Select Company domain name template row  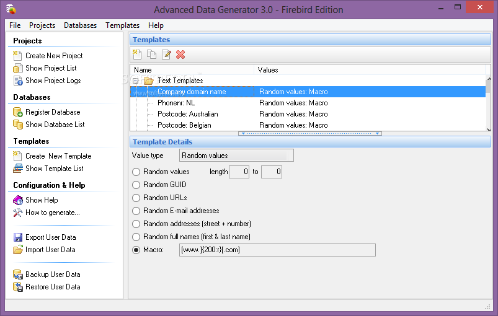[308, 92]
